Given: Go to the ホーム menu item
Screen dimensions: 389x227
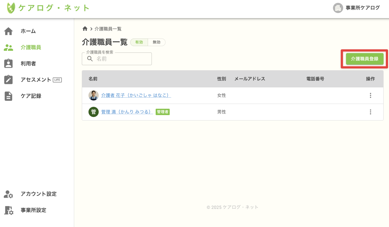Looking at the screenshot, I should tap(28, 31).
